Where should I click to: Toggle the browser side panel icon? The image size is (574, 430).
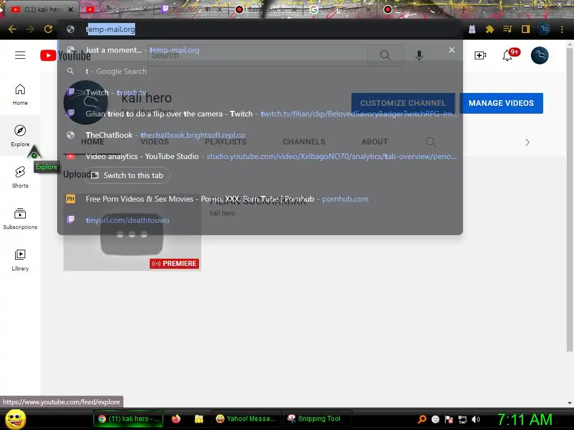click(526, 29)
